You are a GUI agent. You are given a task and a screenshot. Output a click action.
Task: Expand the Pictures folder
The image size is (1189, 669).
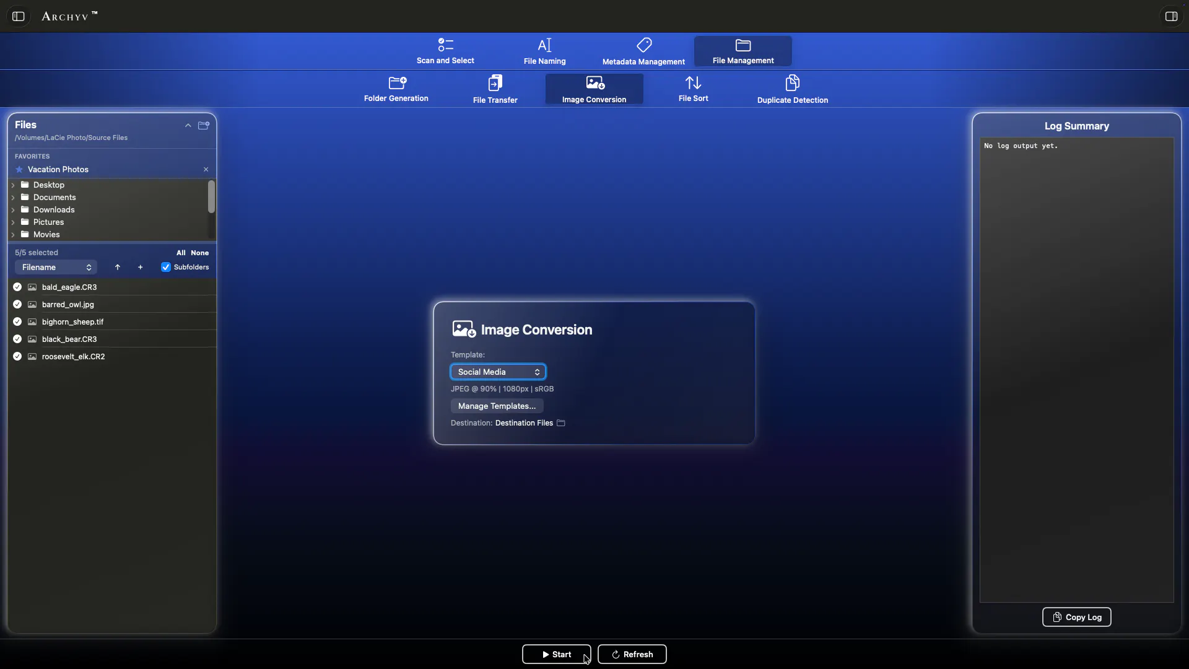coord(13,222)
